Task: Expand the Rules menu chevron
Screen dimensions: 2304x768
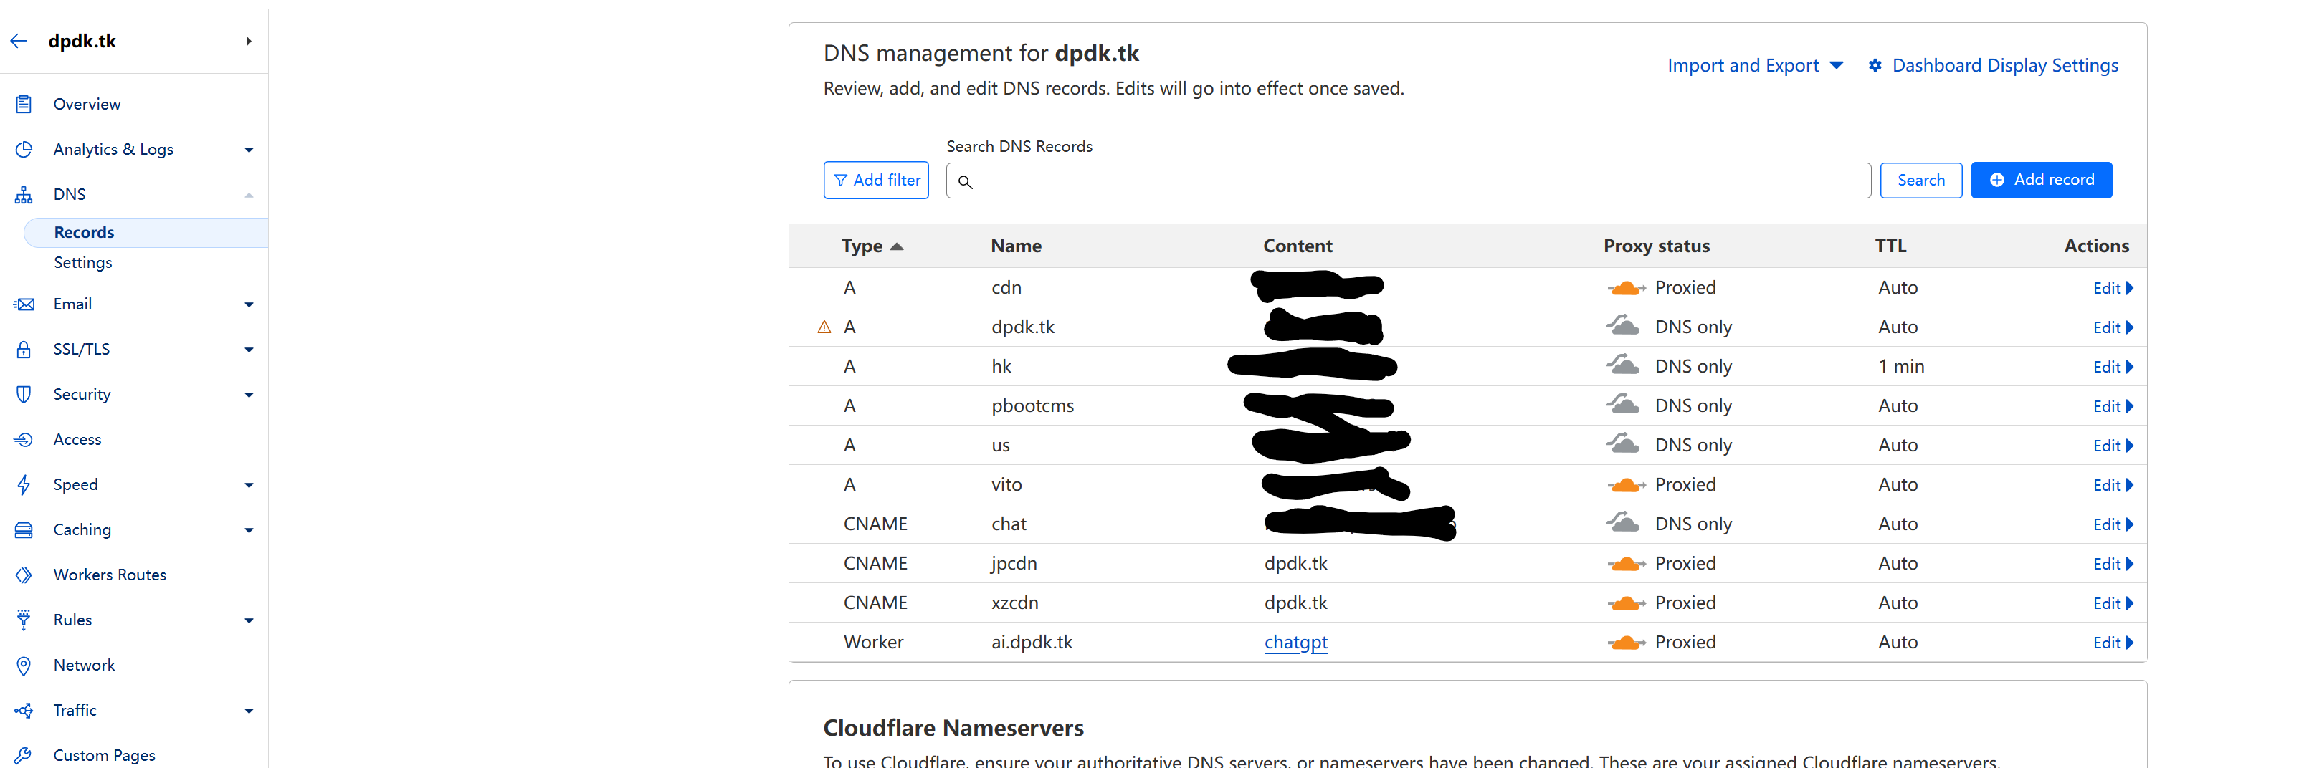Action: (x=249, y=620)
